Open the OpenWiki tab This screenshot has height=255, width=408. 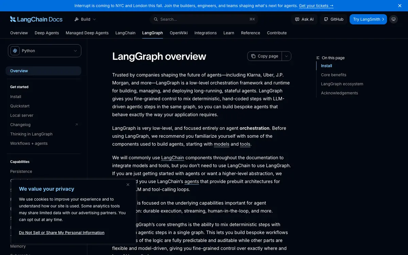[179, 33]
